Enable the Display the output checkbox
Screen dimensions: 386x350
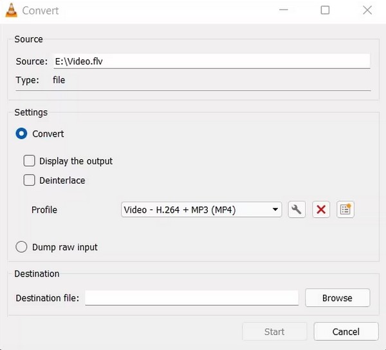click(30, 161)
